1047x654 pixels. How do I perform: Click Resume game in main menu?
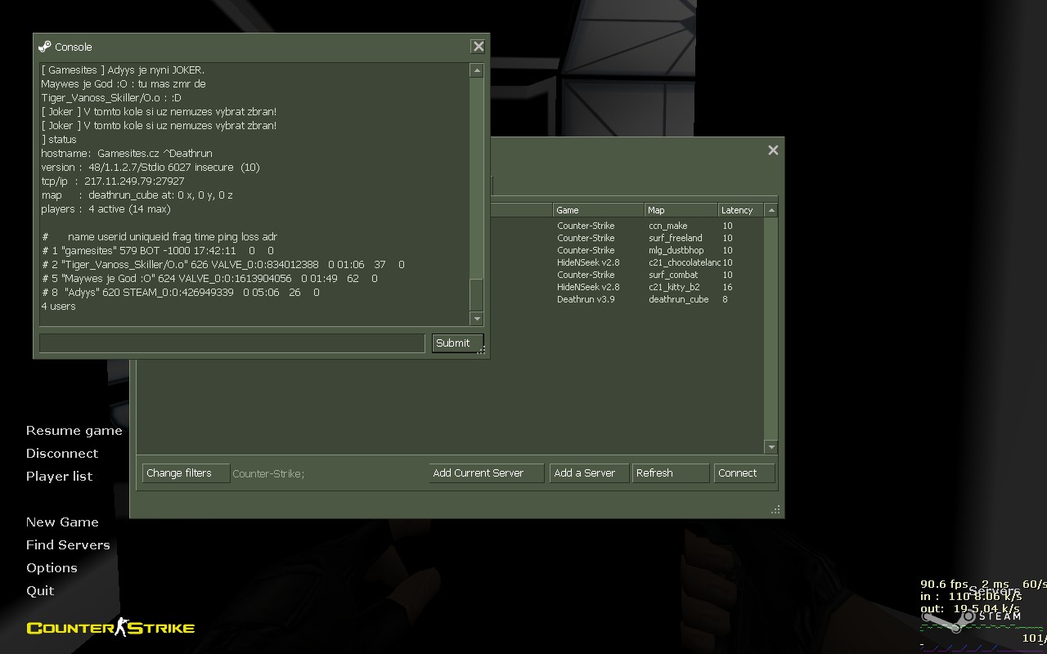point(74,431)
